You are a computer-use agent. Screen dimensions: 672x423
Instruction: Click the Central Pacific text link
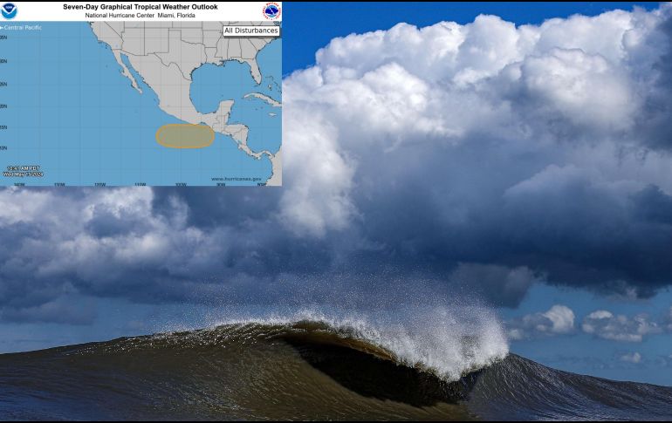(x=24, y=27)
